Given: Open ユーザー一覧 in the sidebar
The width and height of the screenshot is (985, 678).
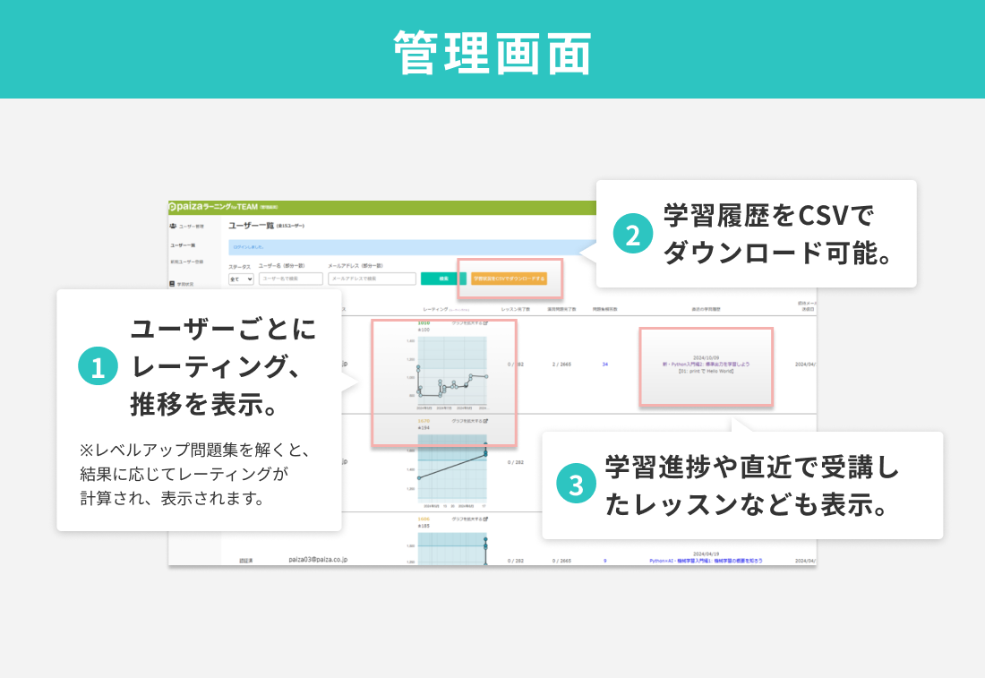Looking at the screenshot, I should pyautogui.click(x=183, y=245).
